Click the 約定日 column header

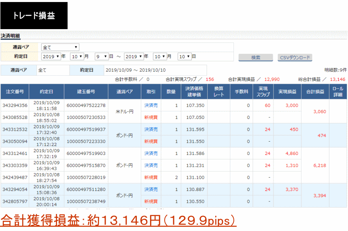[x=46, y=92]
